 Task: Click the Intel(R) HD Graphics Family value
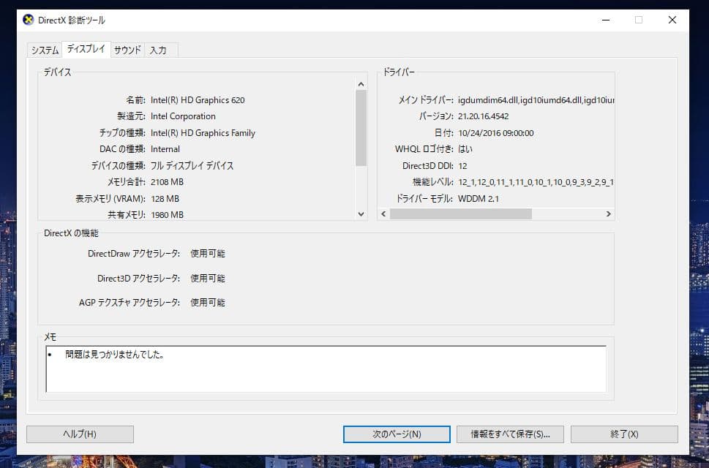tap(203, 133)
